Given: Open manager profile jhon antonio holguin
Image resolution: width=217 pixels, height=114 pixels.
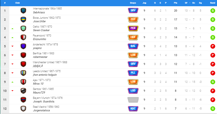Looking at the screenshot, I should 45,75.
